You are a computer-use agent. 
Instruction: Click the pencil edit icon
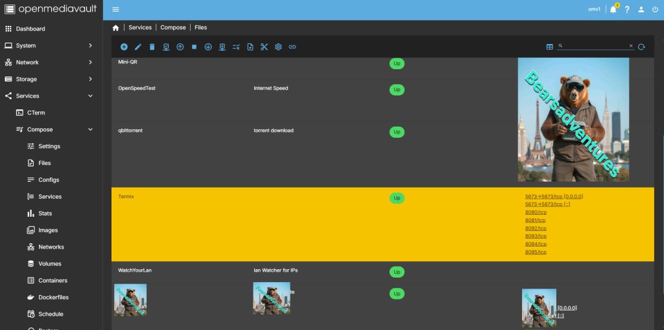pos(137,47)
